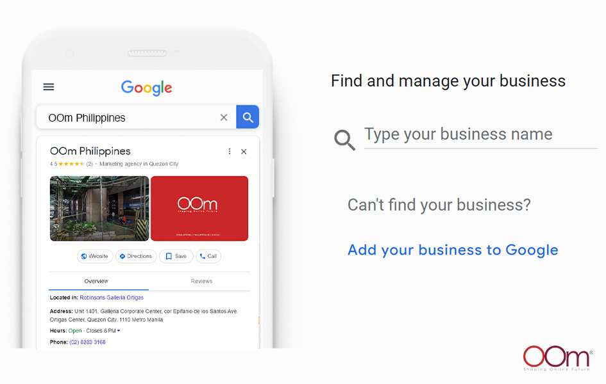Click the Add your business to Google link
This screenshot has height=384, width=606.
click(453, 250)
